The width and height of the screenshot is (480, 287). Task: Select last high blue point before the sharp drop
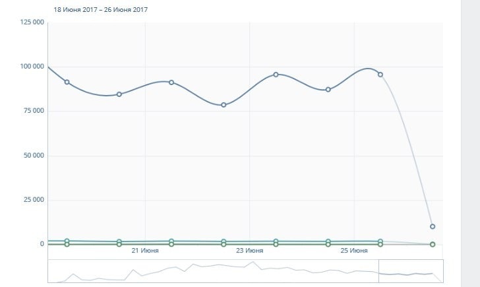380,75
